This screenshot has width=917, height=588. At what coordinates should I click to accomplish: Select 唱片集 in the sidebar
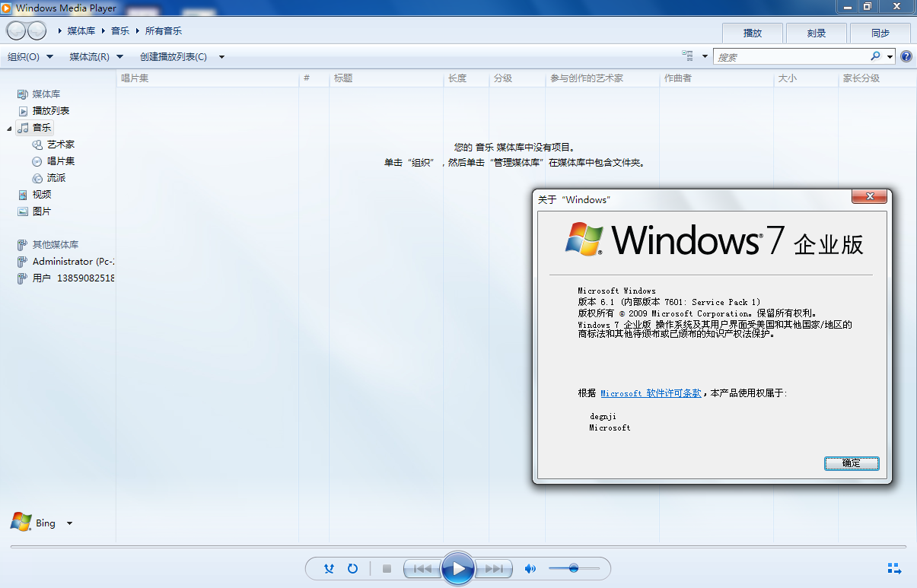point(60,161)
